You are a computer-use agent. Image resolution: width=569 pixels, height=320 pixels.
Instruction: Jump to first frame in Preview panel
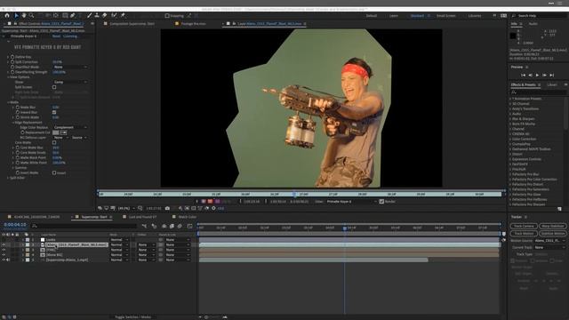(x=523, y=75)
